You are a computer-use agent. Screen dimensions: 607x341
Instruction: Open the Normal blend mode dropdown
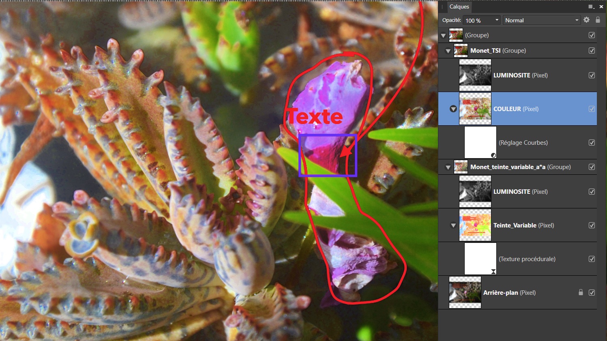pos(542,20)
